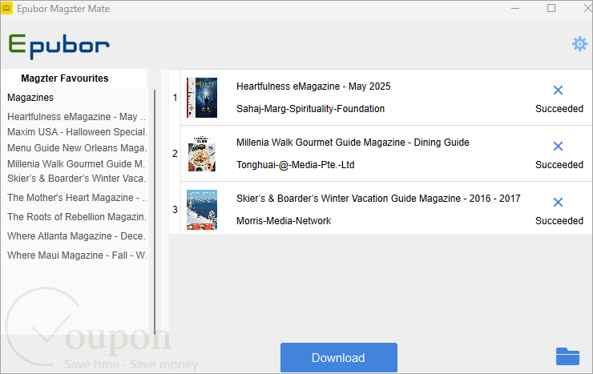Click the sidebar vertical scrollbar
This screenshot has width=593, height=374.
(155, 211)
